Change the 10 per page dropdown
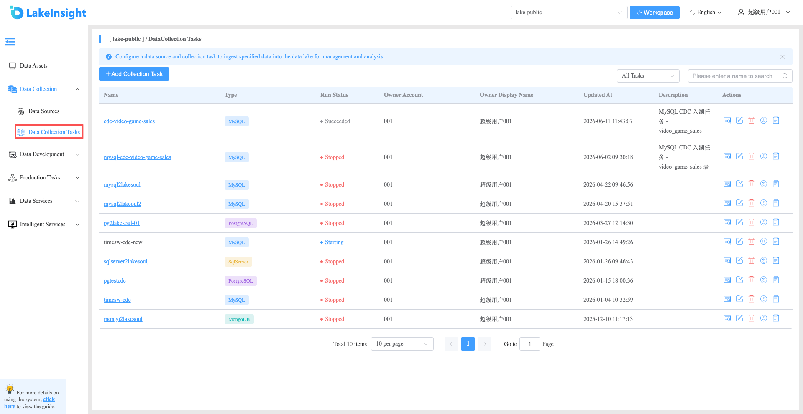Viewport: 803px width, 414px height. click(x=402, y=344)
